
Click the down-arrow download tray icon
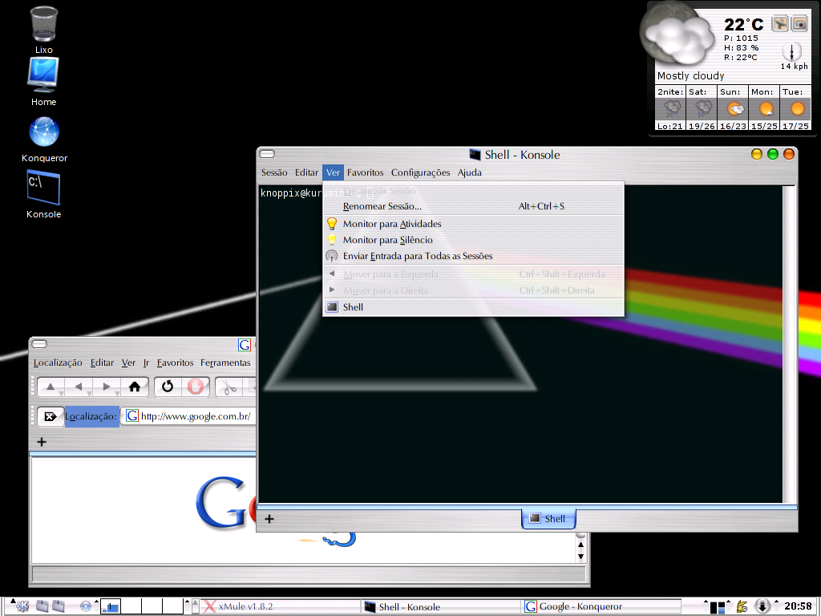pyautogui.click(x=762, y=606)
